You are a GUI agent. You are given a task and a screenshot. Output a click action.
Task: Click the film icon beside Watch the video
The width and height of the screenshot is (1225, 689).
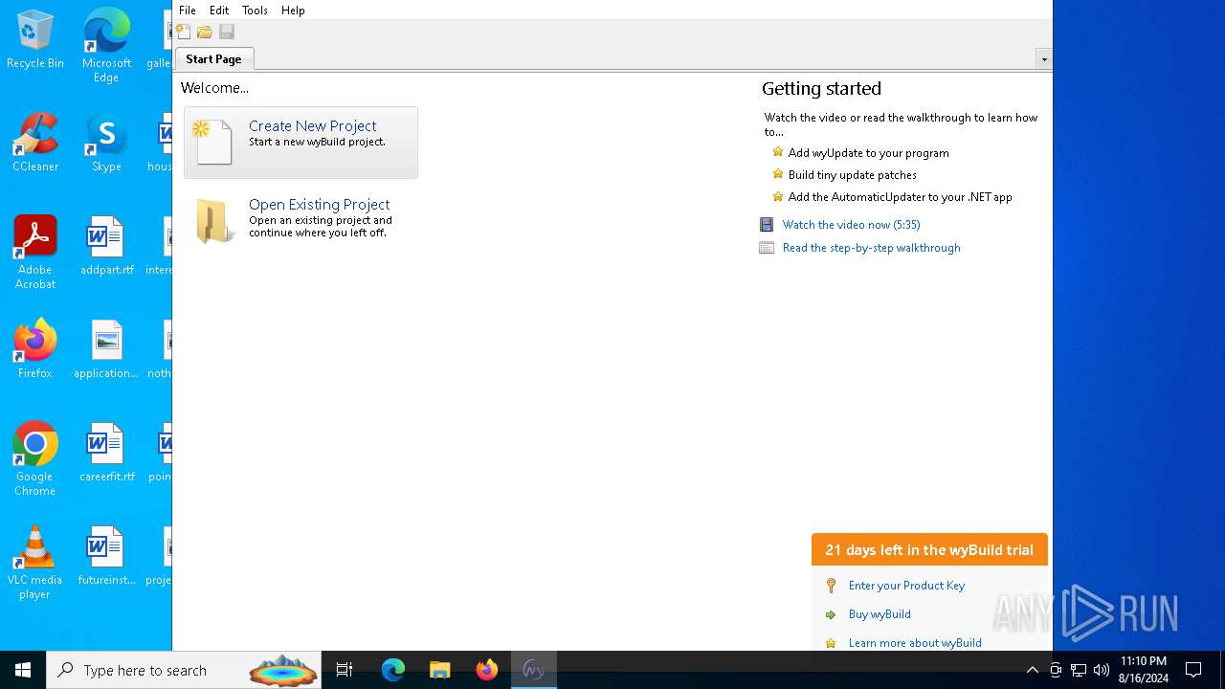[767, 225]
